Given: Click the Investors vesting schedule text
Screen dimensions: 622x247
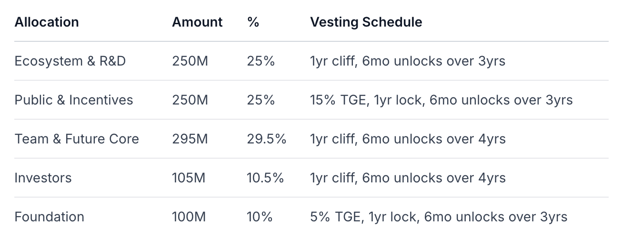Looking at the screenshot, I should point(408,178).
